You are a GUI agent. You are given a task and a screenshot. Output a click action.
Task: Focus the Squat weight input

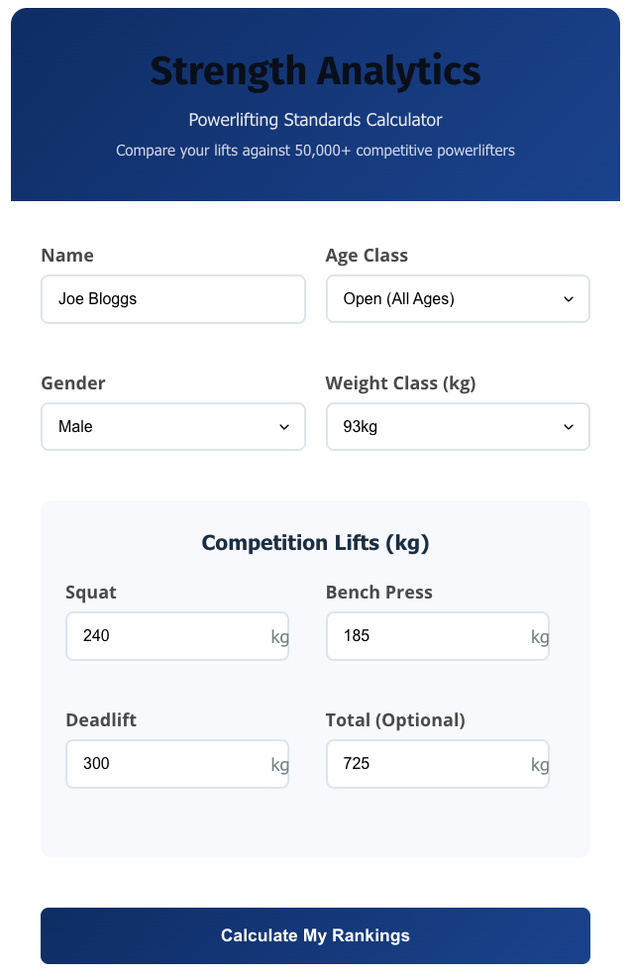168,636
